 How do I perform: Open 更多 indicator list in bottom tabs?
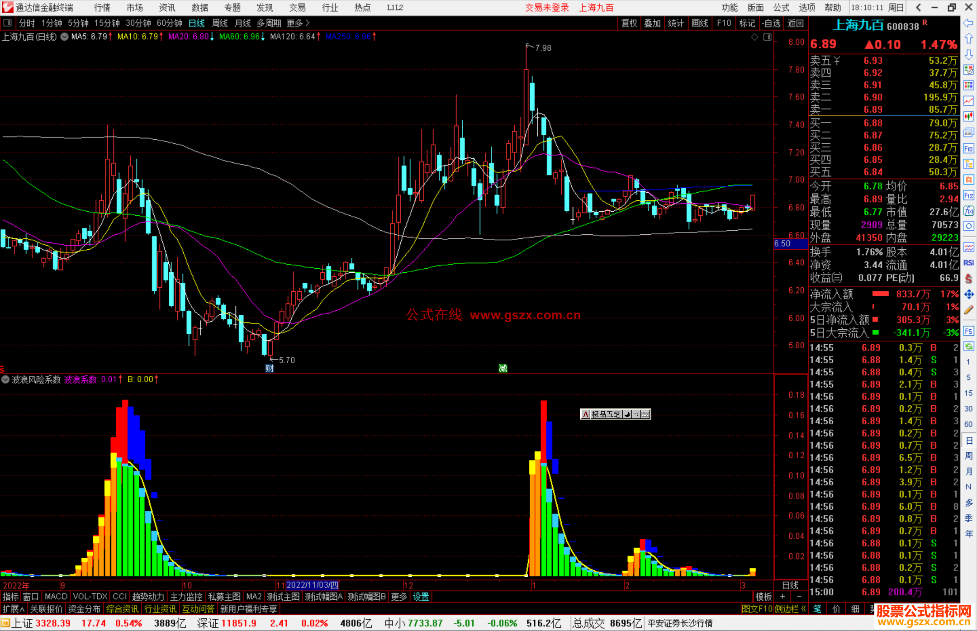(399, 597)
